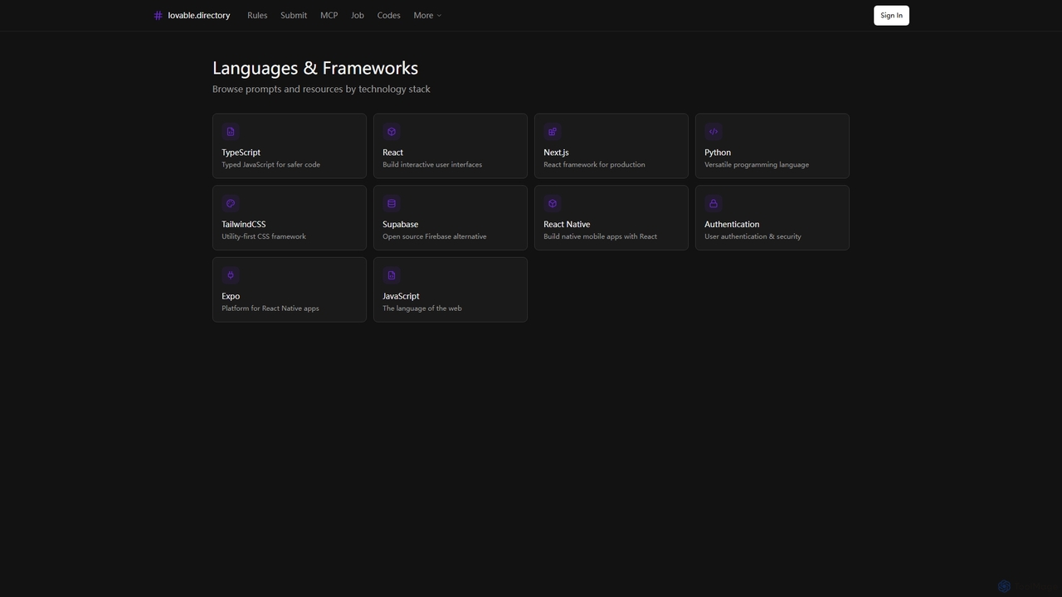Screen dimensions: 1062x597
Task: Click 'Platform for React Native apps' description
Action: [270, 308]
